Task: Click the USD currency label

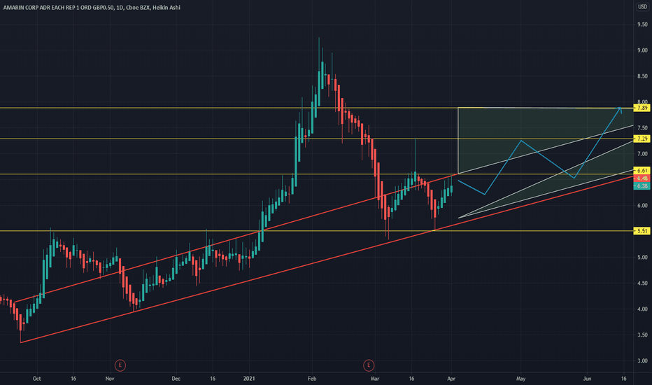Action: click(x=642, y=7)
